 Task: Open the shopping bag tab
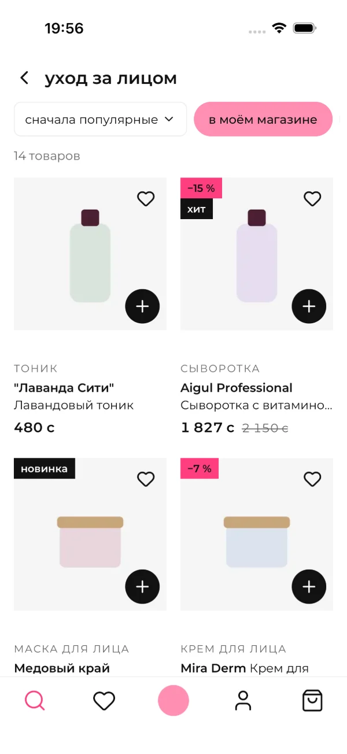(x=312, y=701)
